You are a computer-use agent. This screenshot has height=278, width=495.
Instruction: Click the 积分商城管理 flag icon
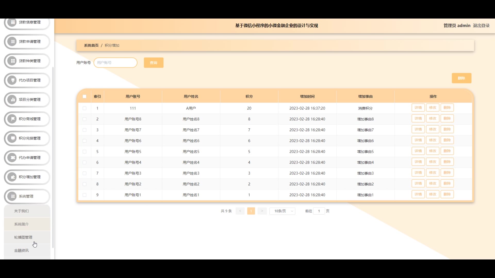tap(12, 119)
